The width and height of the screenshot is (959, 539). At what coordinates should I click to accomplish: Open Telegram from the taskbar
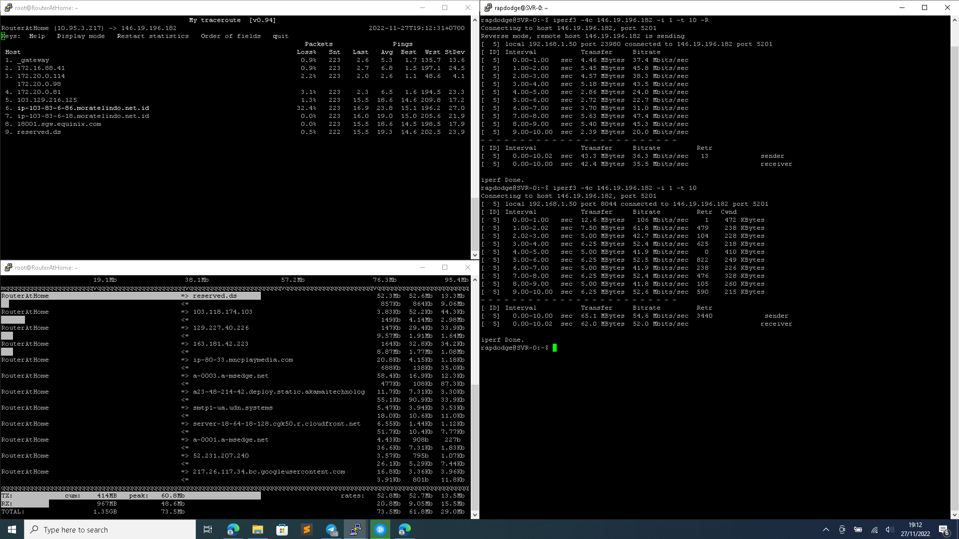coord(331,530)
